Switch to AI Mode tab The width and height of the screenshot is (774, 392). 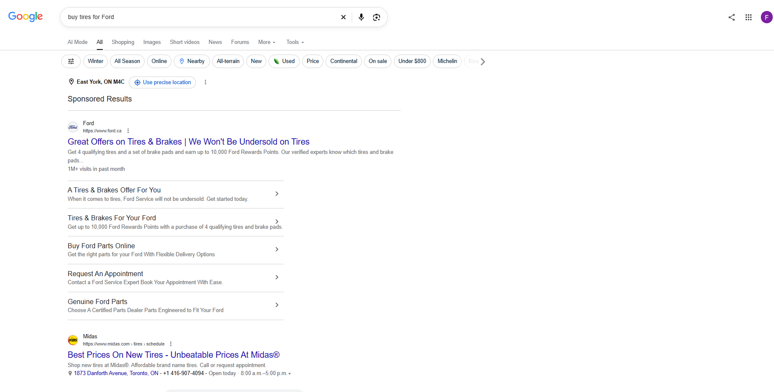coord(78,42)
